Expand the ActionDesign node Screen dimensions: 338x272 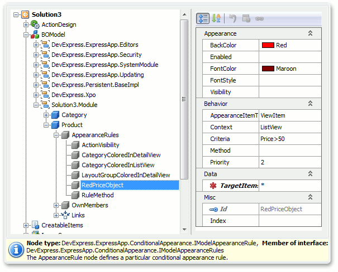[x=26, y=25]
